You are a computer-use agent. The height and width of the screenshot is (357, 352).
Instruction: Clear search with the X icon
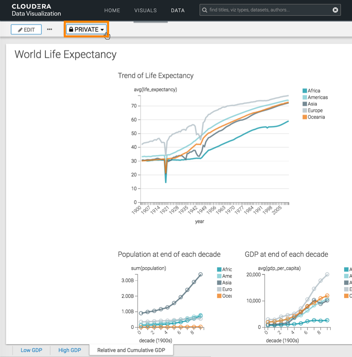pos(335,10)
